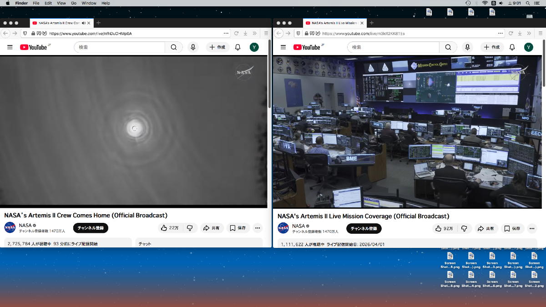Open downloads in left browser toolbar
The height and width of the screenshot is (307, 546).
(x=245, y=33)
